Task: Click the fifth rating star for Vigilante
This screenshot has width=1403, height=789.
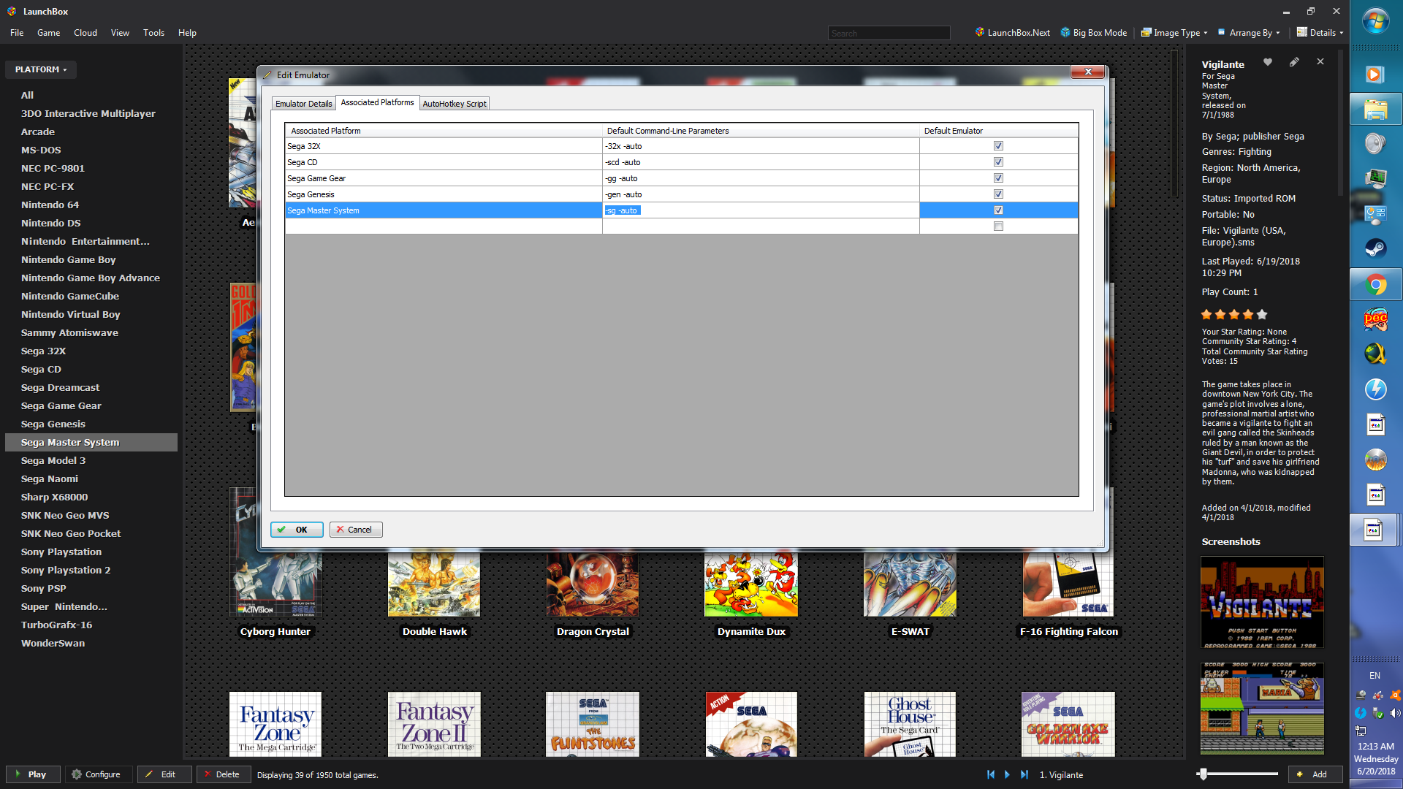Action: click(x=1262, y=314)
